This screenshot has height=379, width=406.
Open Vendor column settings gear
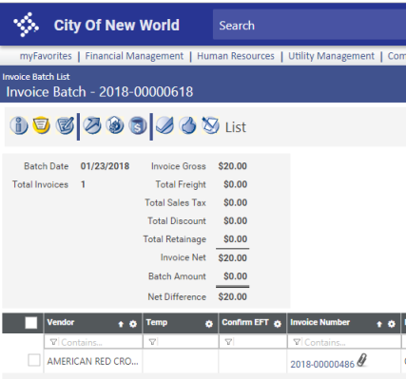(133, 324)
